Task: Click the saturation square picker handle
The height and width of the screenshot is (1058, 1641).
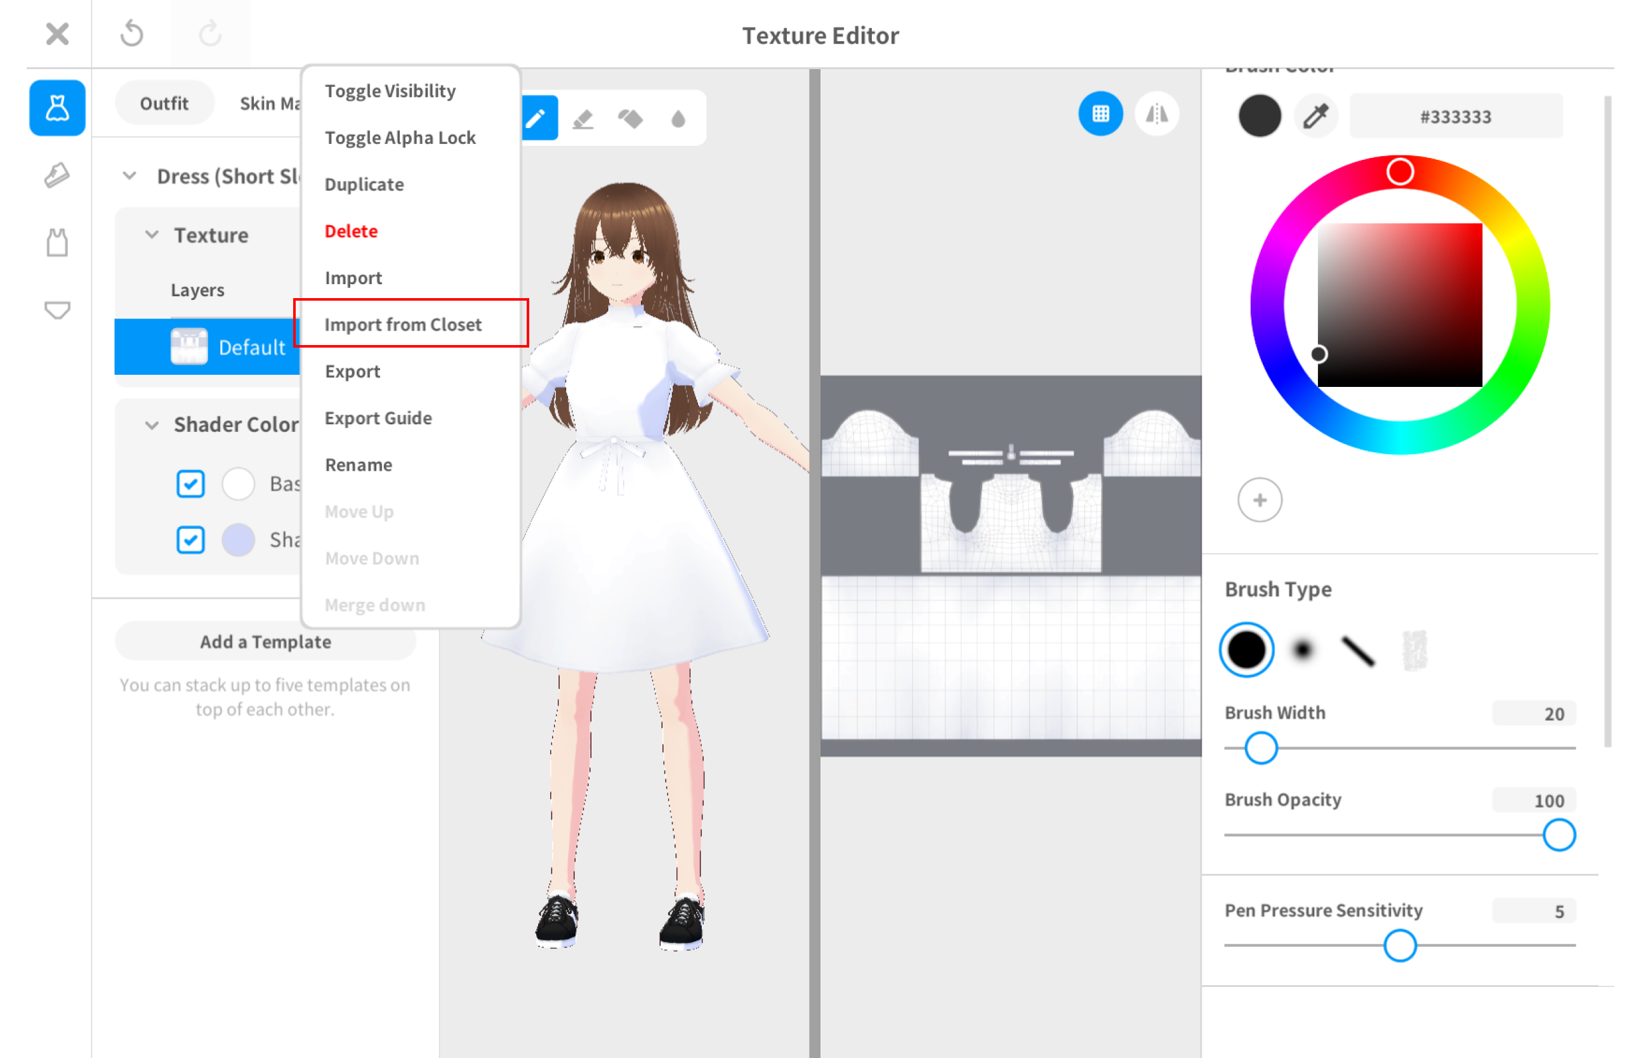Action: click(x=1318, y=354)
